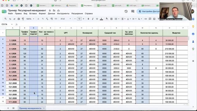Open Google Keep in side panel

click(x=193, y=27)
